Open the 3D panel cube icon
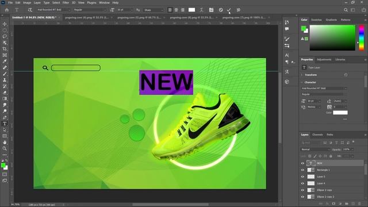The height and width of the screenshot is (207, 368). (287, 82)
